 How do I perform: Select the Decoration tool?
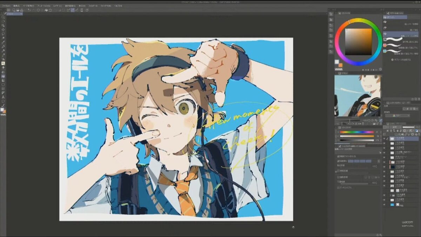click(x=3, y=63)
